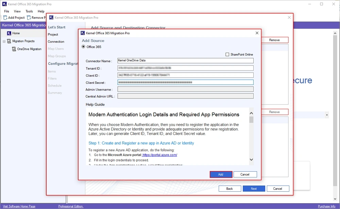This screenshot has height=209, width=340.
Task: Click the Add button in Add Source dialog
Action: pyautogui.click(x=221, y=174)
